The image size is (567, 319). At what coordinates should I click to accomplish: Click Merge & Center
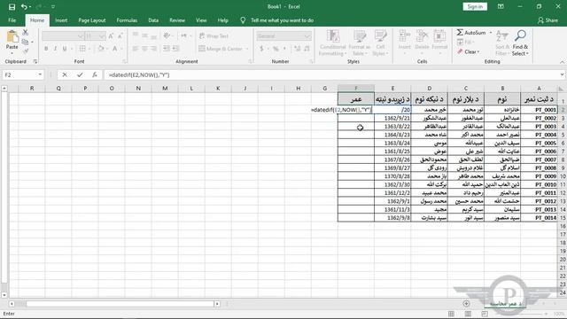click(221, 49)
